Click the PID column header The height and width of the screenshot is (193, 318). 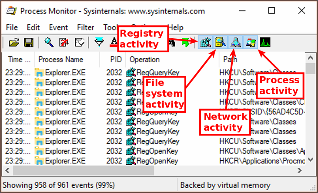[x=112, y=59]
